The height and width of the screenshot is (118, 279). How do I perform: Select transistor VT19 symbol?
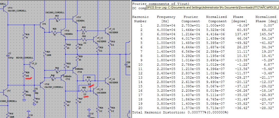(75, 70)
